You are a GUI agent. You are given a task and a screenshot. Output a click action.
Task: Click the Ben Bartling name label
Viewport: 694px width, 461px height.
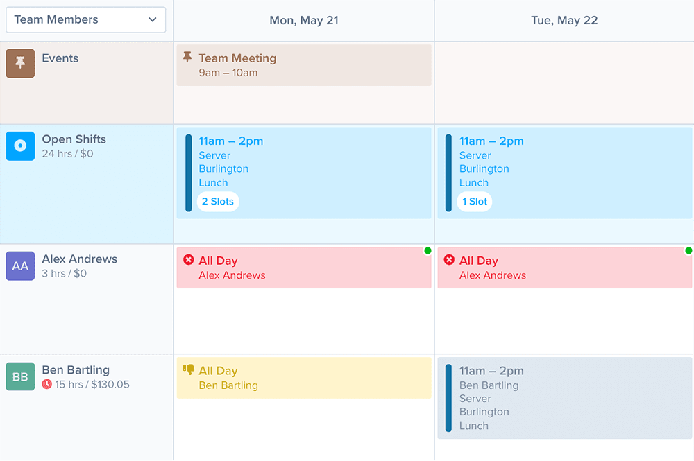76,370
